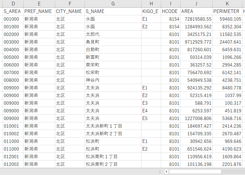This screenshot has height=175, width=245.
Task: Select KIGO_E cell E3
Action: (x=151, y=103)
